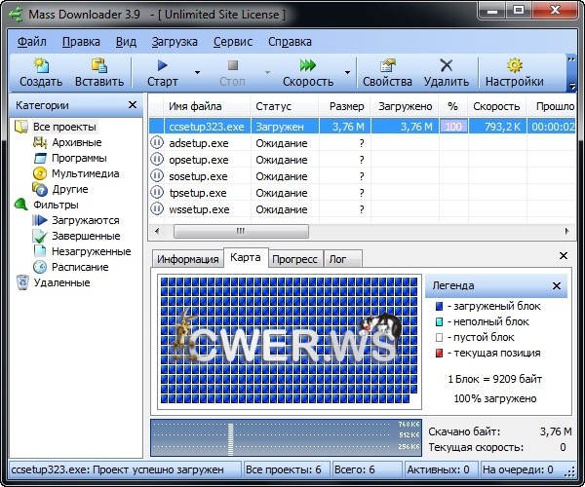Click the Создать (Create) toolbar icon
Image resolution: width=585 pixels, height=487 pixels.
[x=41, y=66]
